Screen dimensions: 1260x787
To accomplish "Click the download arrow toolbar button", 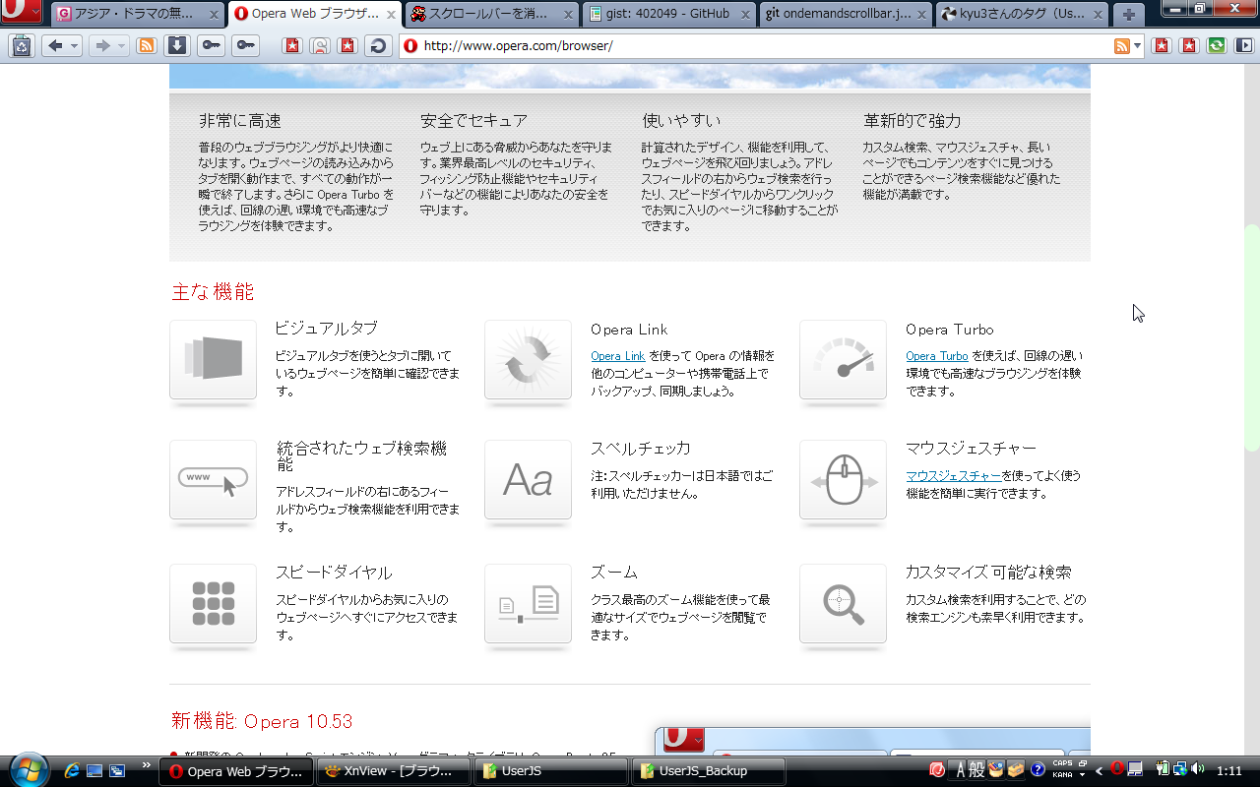I will (x=176, y=45).
